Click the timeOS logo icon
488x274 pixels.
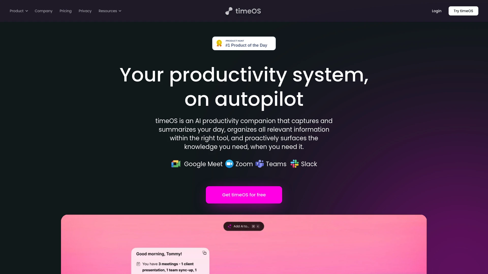coord(229,11)
